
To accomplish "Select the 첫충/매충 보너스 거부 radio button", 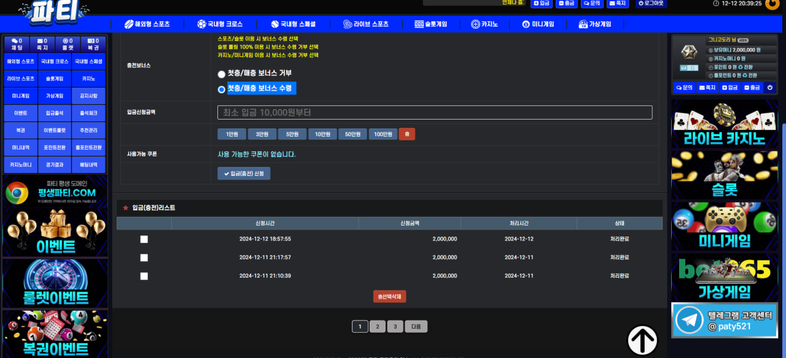I will tap(222, 74).
